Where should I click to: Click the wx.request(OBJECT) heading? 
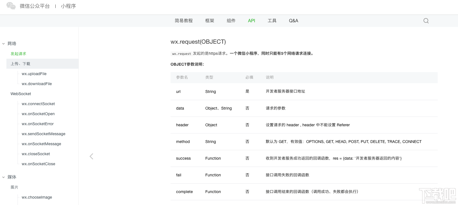coord(198,42)
